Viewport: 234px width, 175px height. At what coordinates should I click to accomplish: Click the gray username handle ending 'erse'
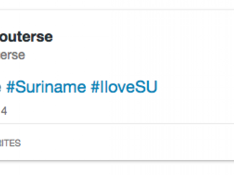[x=12, y=55]
